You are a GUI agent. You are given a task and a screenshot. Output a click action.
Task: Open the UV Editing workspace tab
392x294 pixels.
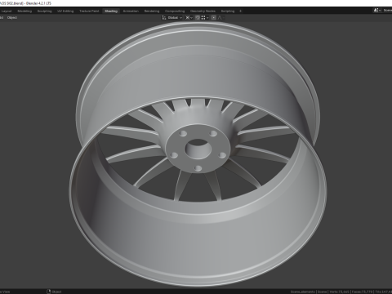coord(65,11)
